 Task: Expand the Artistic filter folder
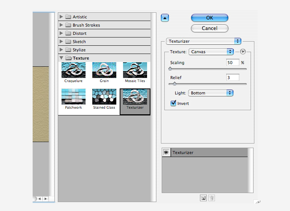(x=61, y=16)
